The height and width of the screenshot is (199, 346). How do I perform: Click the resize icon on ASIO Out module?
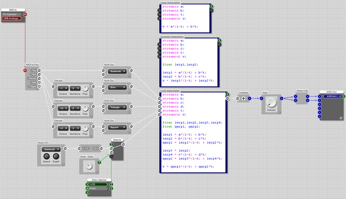click(341, 118)
